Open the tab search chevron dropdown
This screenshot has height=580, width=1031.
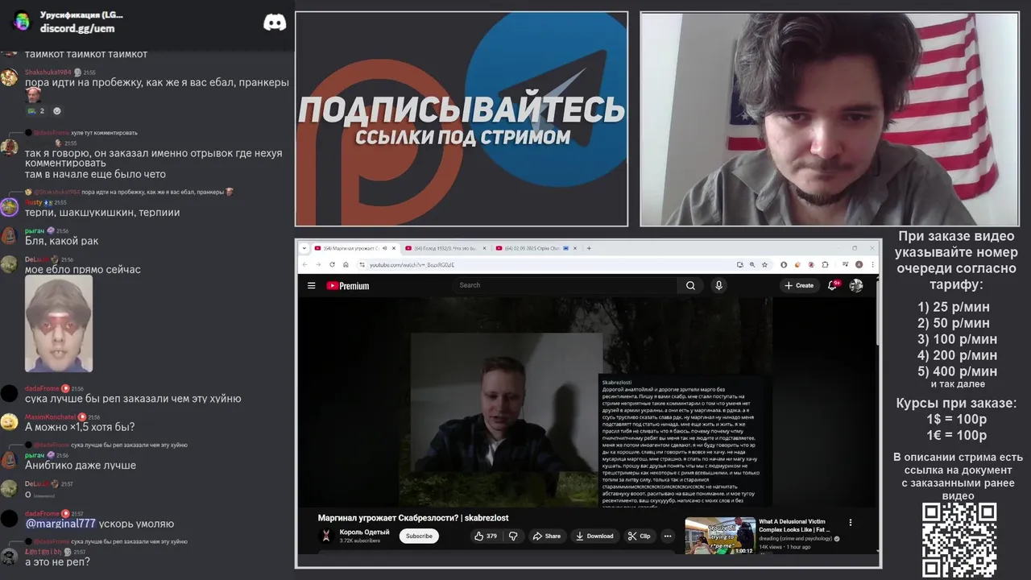(304, 248)
